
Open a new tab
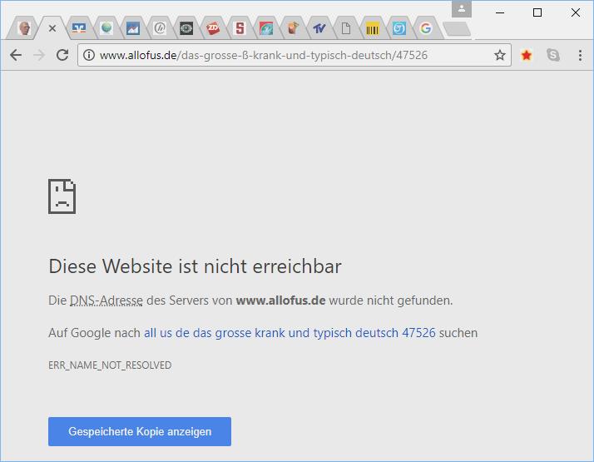[457, 29]
